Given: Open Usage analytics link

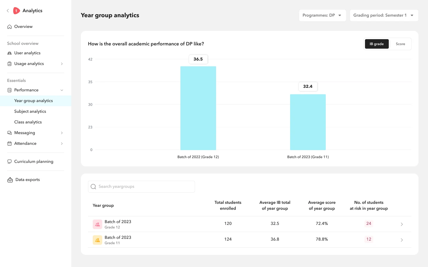Looking at the screenshot, I should [29, 64].
